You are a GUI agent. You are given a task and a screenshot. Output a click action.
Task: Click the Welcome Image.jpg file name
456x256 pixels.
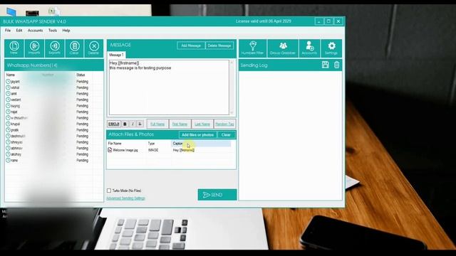[125, 150]
